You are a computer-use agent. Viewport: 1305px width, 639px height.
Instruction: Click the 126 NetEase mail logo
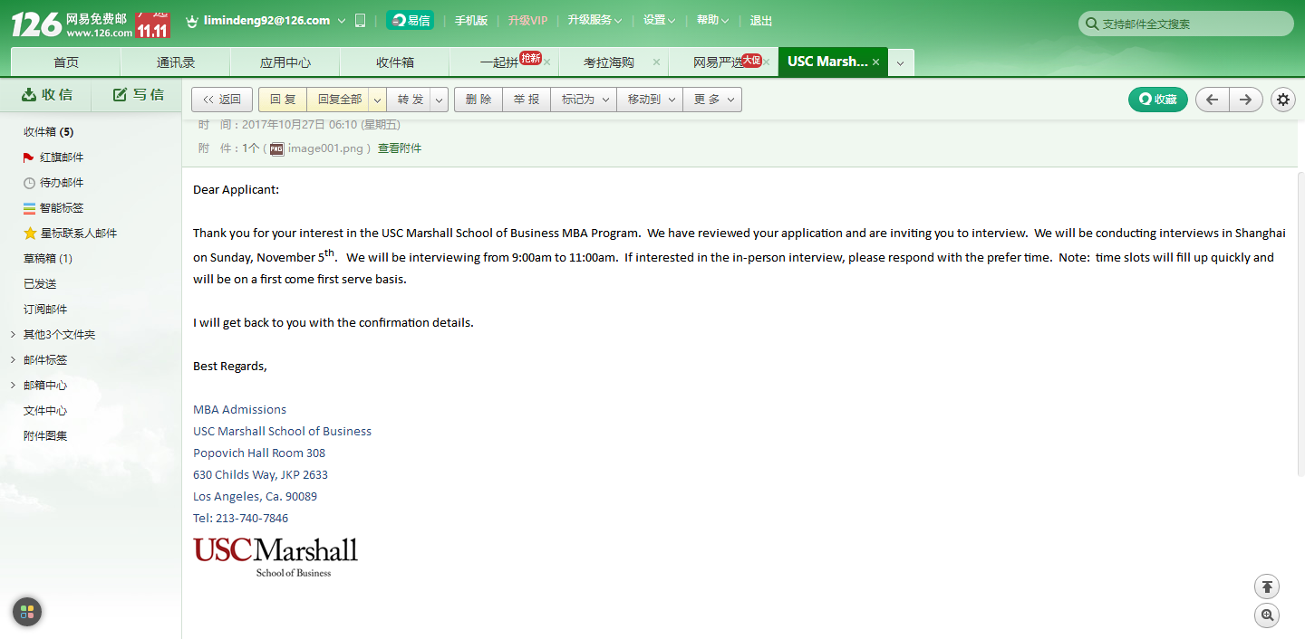(71, 24)
